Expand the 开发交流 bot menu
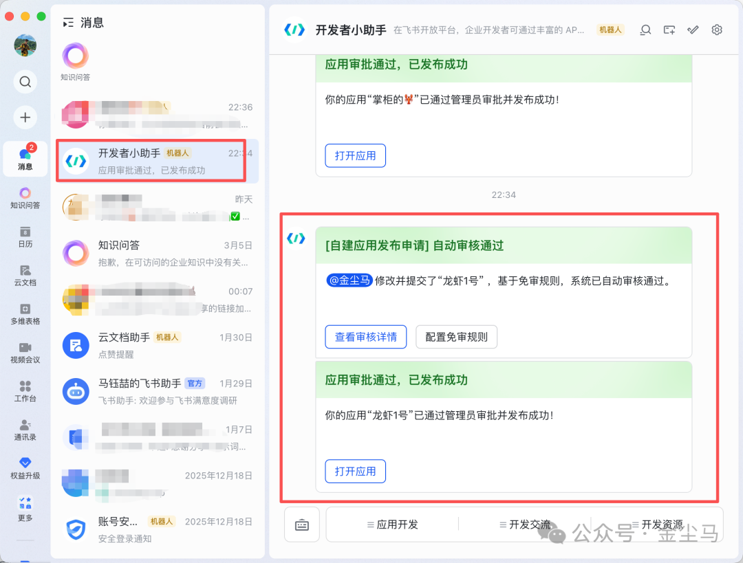This screenshot has width=743, height=563. click(x=525, y=525)
